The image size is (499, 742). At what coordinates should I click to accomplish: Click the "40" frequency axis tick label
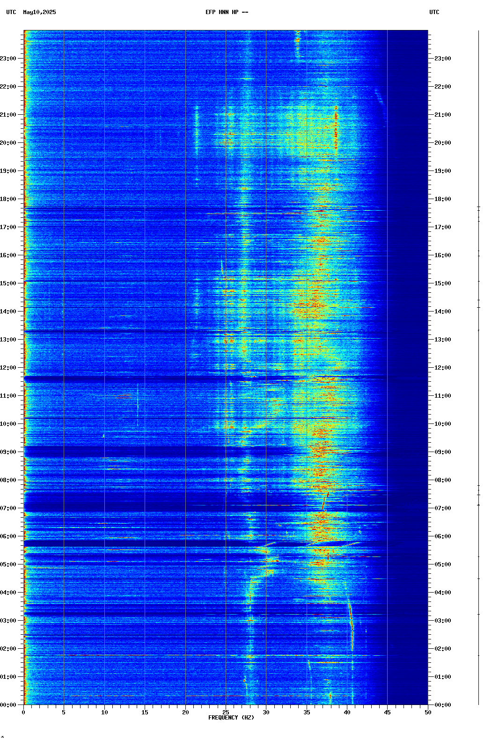click(x=347, y=712)
